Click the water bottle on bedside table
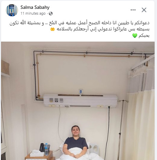This screenshot has height=160, width=157. 46,149
